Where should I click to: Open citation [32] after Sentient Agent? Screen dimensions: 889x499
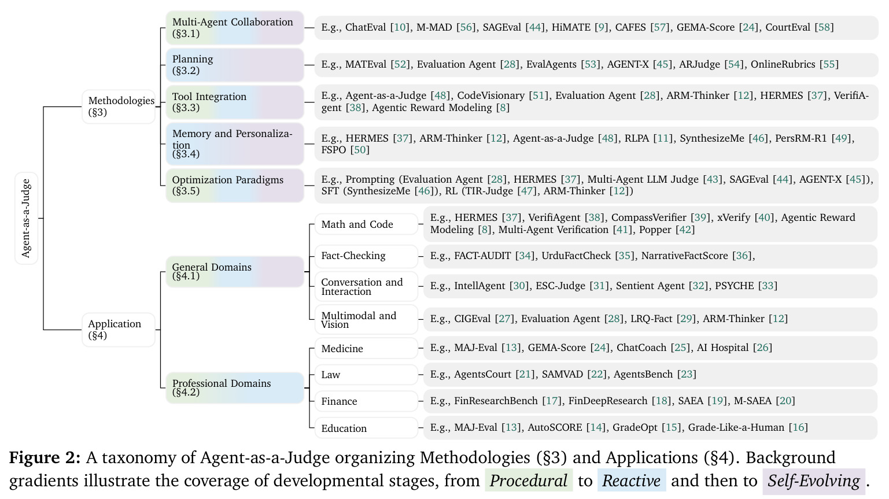[x=698, y=286]
